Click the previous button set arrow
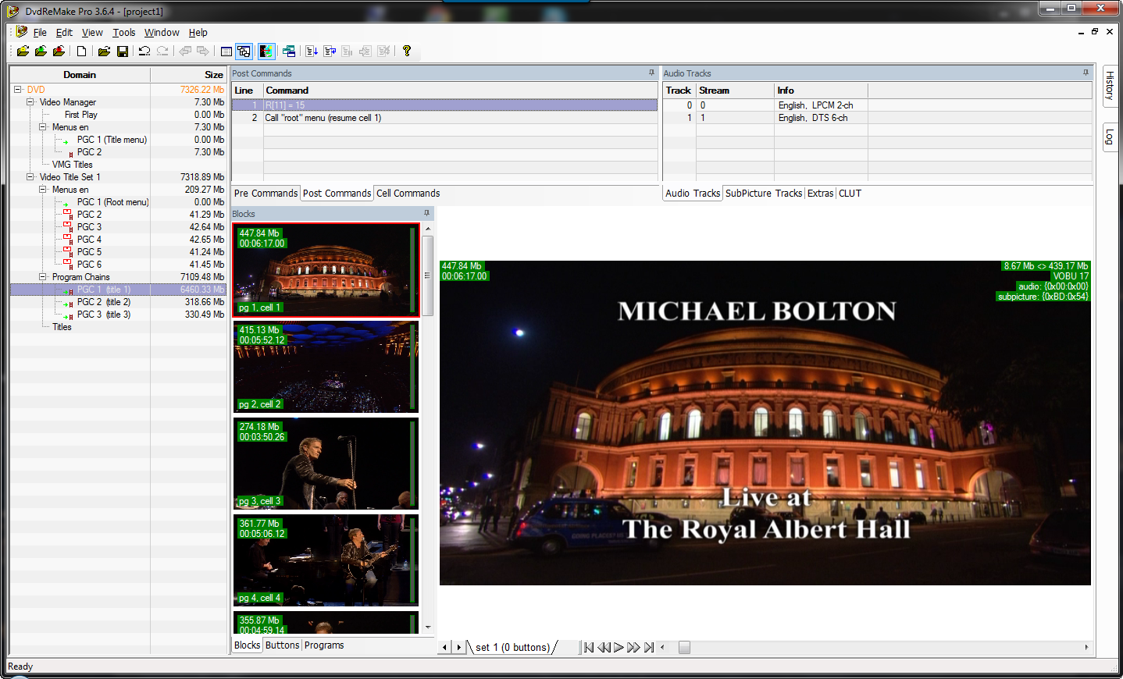 coord(445,647)
